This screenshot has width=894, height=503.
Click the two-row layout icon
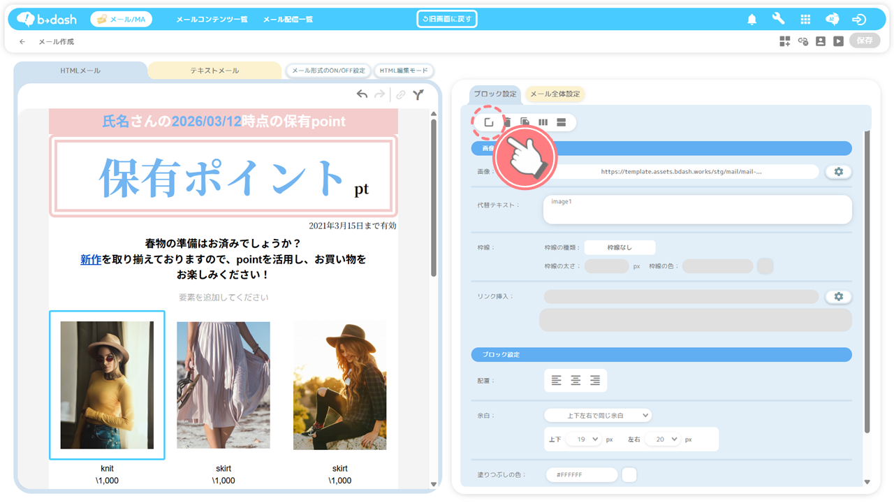pyautogui.click(x=562, y=122)
